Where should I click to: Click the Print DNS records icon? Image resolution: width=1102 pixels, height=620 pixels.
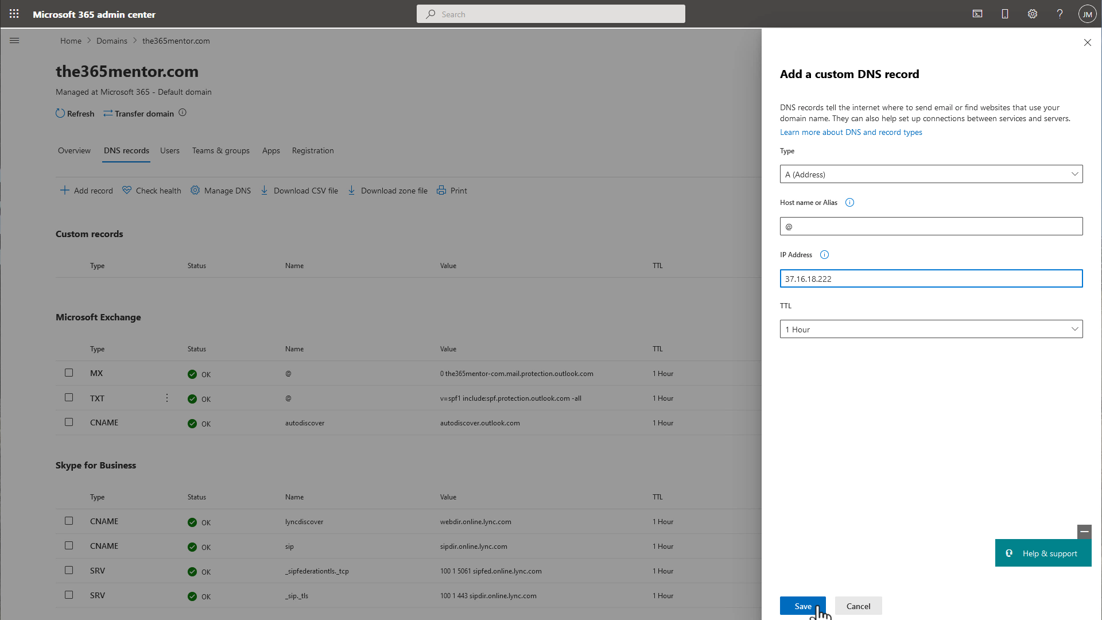[442, 190]
